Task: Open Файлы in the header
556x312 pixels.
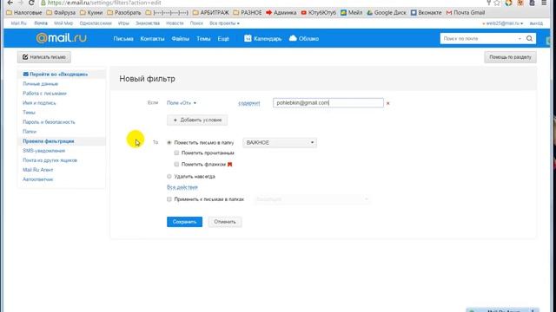Action: pyautogui.click(x=181, y=38)
